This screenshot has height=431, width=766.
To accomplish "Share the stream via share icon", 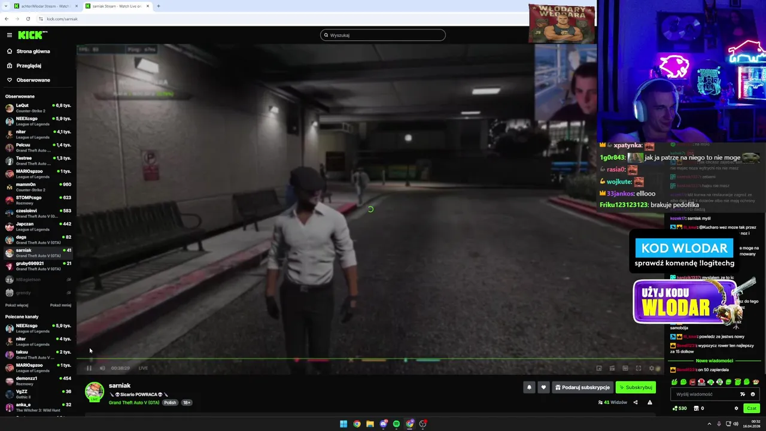I will click(x=636, y=402).
